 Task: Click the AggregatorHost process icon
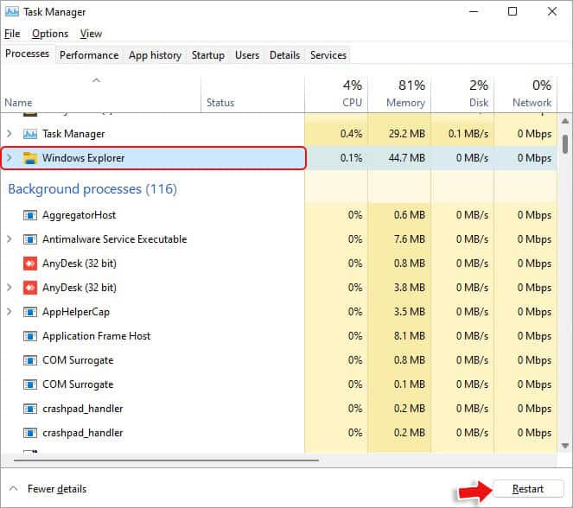[x=30, y=215]
